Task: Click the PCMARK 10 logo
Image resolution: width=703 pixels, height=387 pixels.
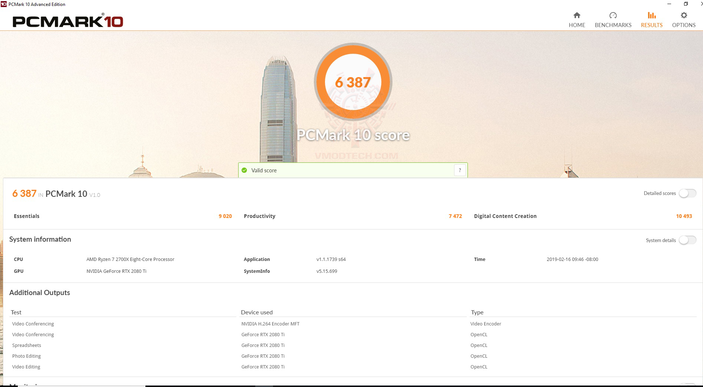Action: [x=68, y=21]
